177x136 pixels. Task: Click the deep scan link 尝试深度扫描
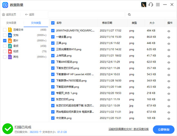click(x=141, y=129)
